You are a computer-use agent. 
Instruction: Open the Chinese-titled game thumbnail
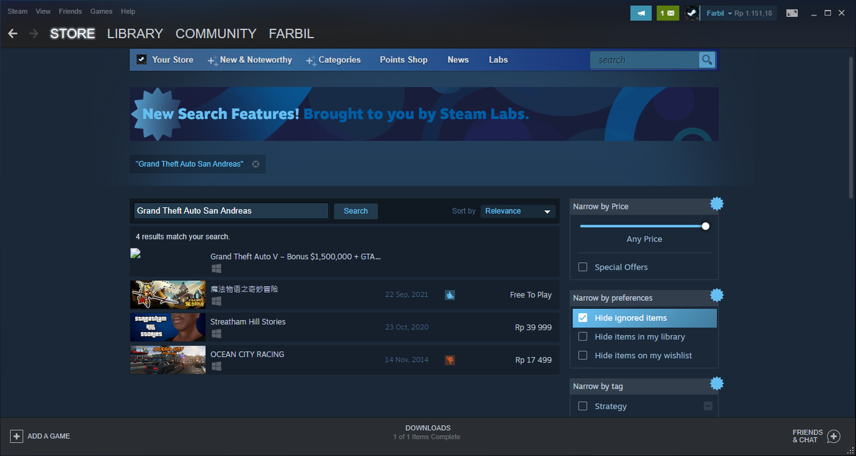point(168,295)
